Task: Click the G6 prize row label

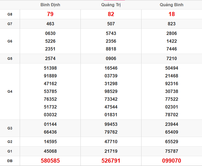Action: (x=10, y=41)
